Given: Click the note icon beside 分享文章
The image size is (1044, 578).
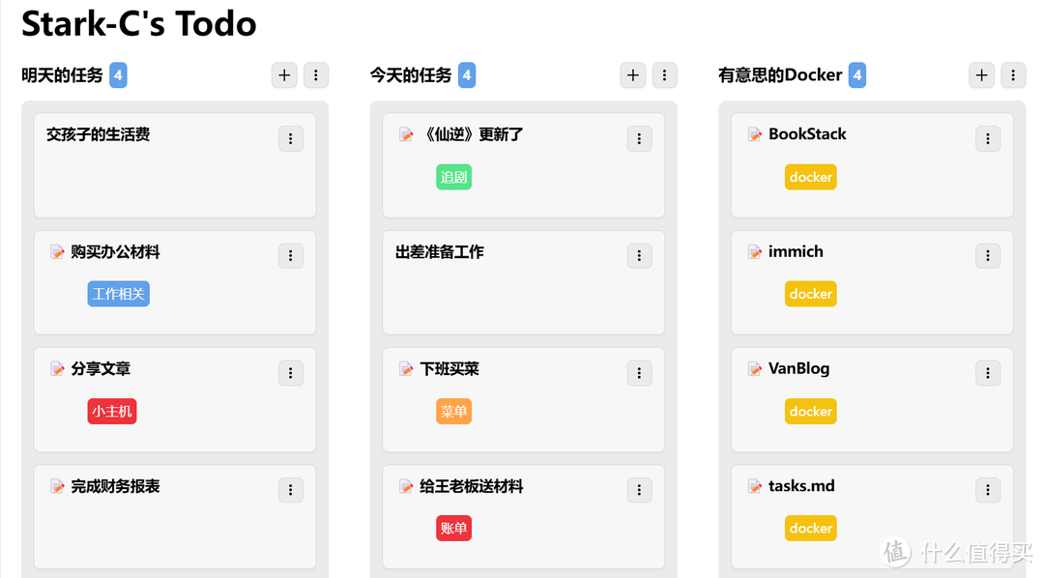Looking at the screenshot, I should click(58, 369).
